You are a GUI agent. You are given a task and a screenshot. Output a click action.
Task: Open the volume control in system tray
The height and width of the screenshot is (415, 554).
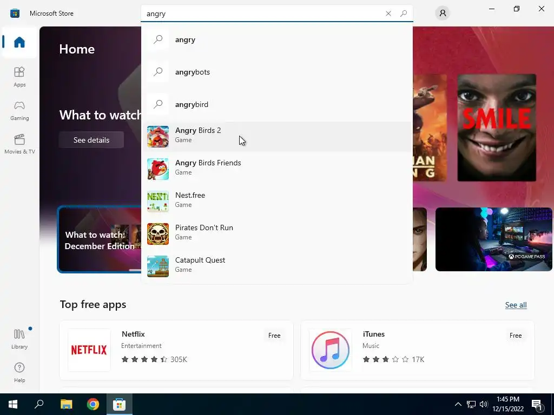tap(484, 404)
